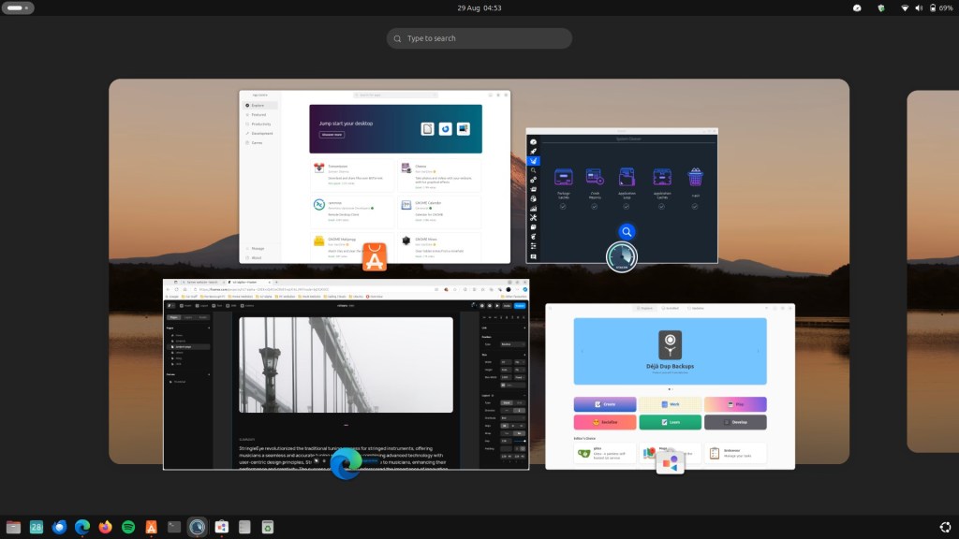Launch Microsoft Edge from the dock

tap(82, 527)
